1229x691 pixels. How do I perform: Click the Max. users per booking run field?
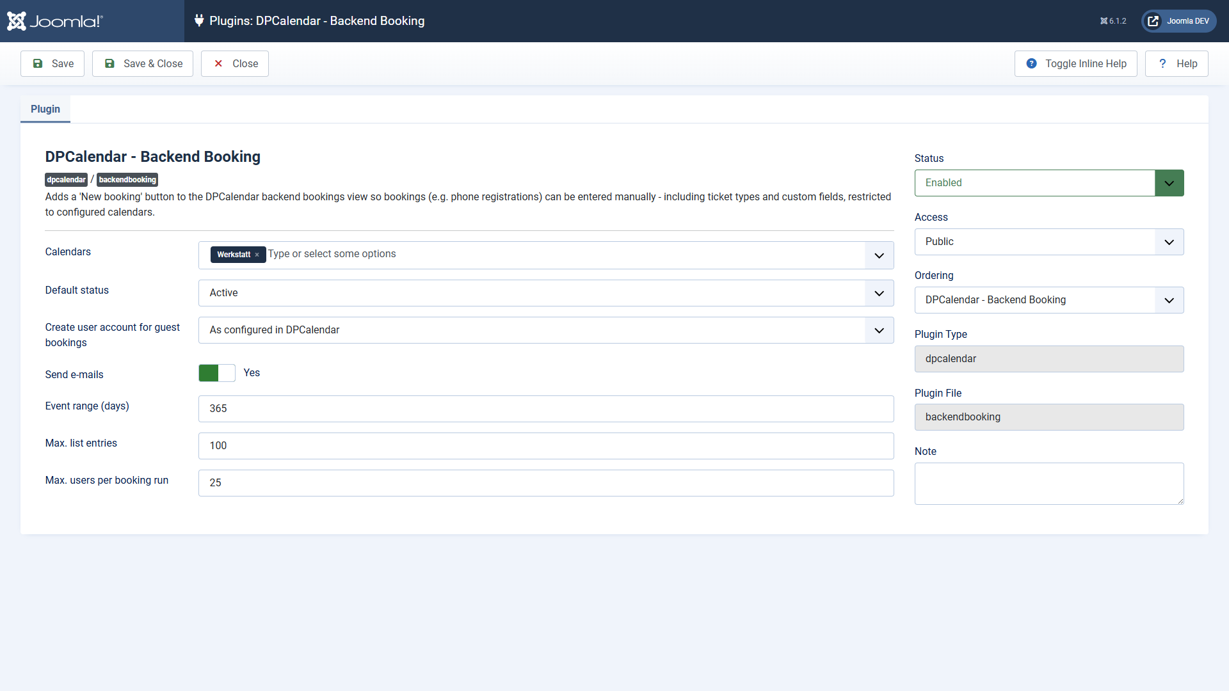tap(546, 483)
